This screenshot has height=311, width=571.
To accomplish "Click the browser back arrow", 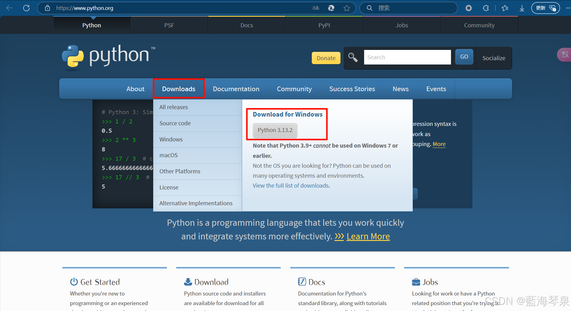I will (9, 8).
